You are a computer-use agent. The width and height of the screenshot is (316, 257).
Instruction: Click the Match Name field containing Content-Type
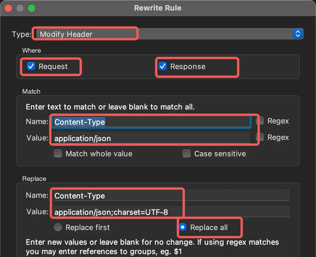151,122
